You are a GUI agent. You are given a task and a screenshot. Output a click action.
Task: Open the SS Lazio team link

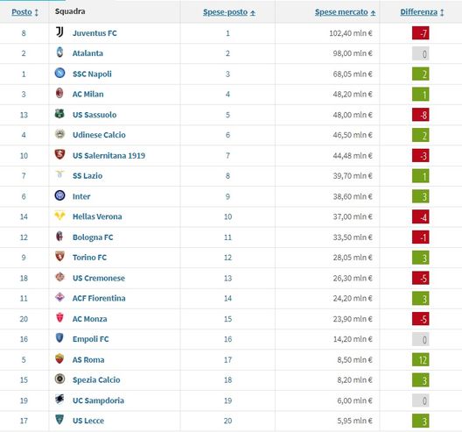pos(87,176)
